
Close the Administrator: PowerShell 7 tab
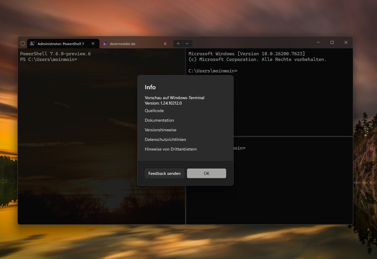point(93,44)
